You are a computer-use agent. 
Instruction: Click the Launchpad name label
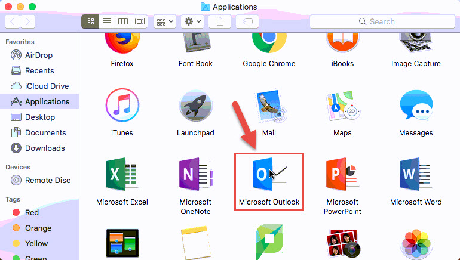tap(195, 133)
